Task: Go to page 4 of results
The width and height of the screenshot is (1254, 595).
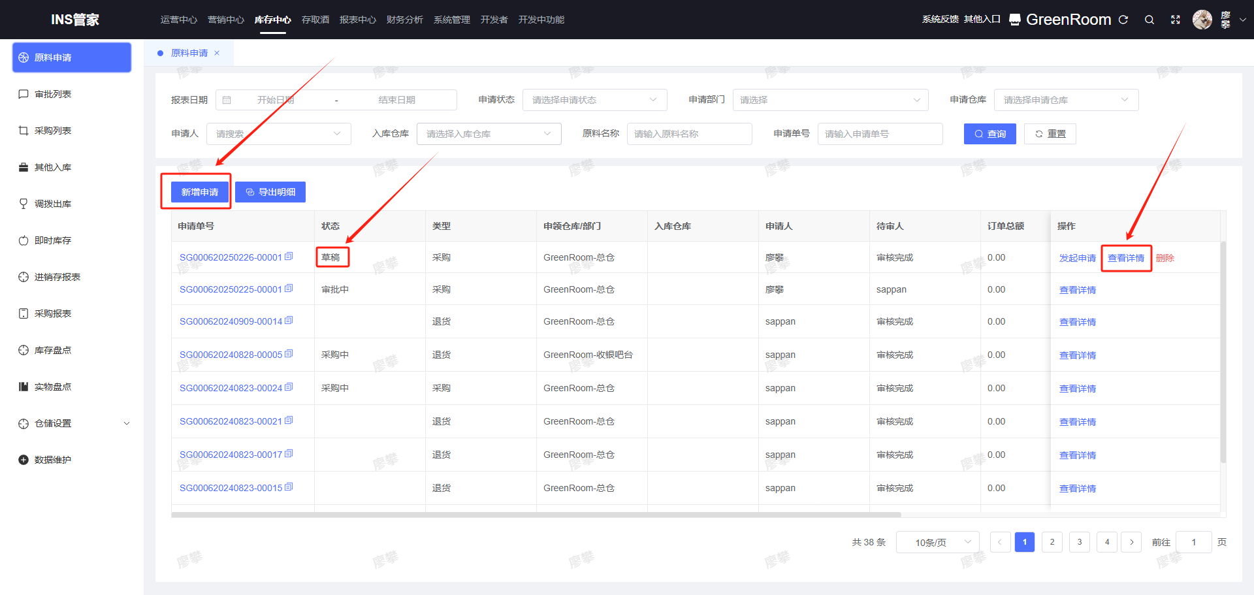Action: (1107, 542)
